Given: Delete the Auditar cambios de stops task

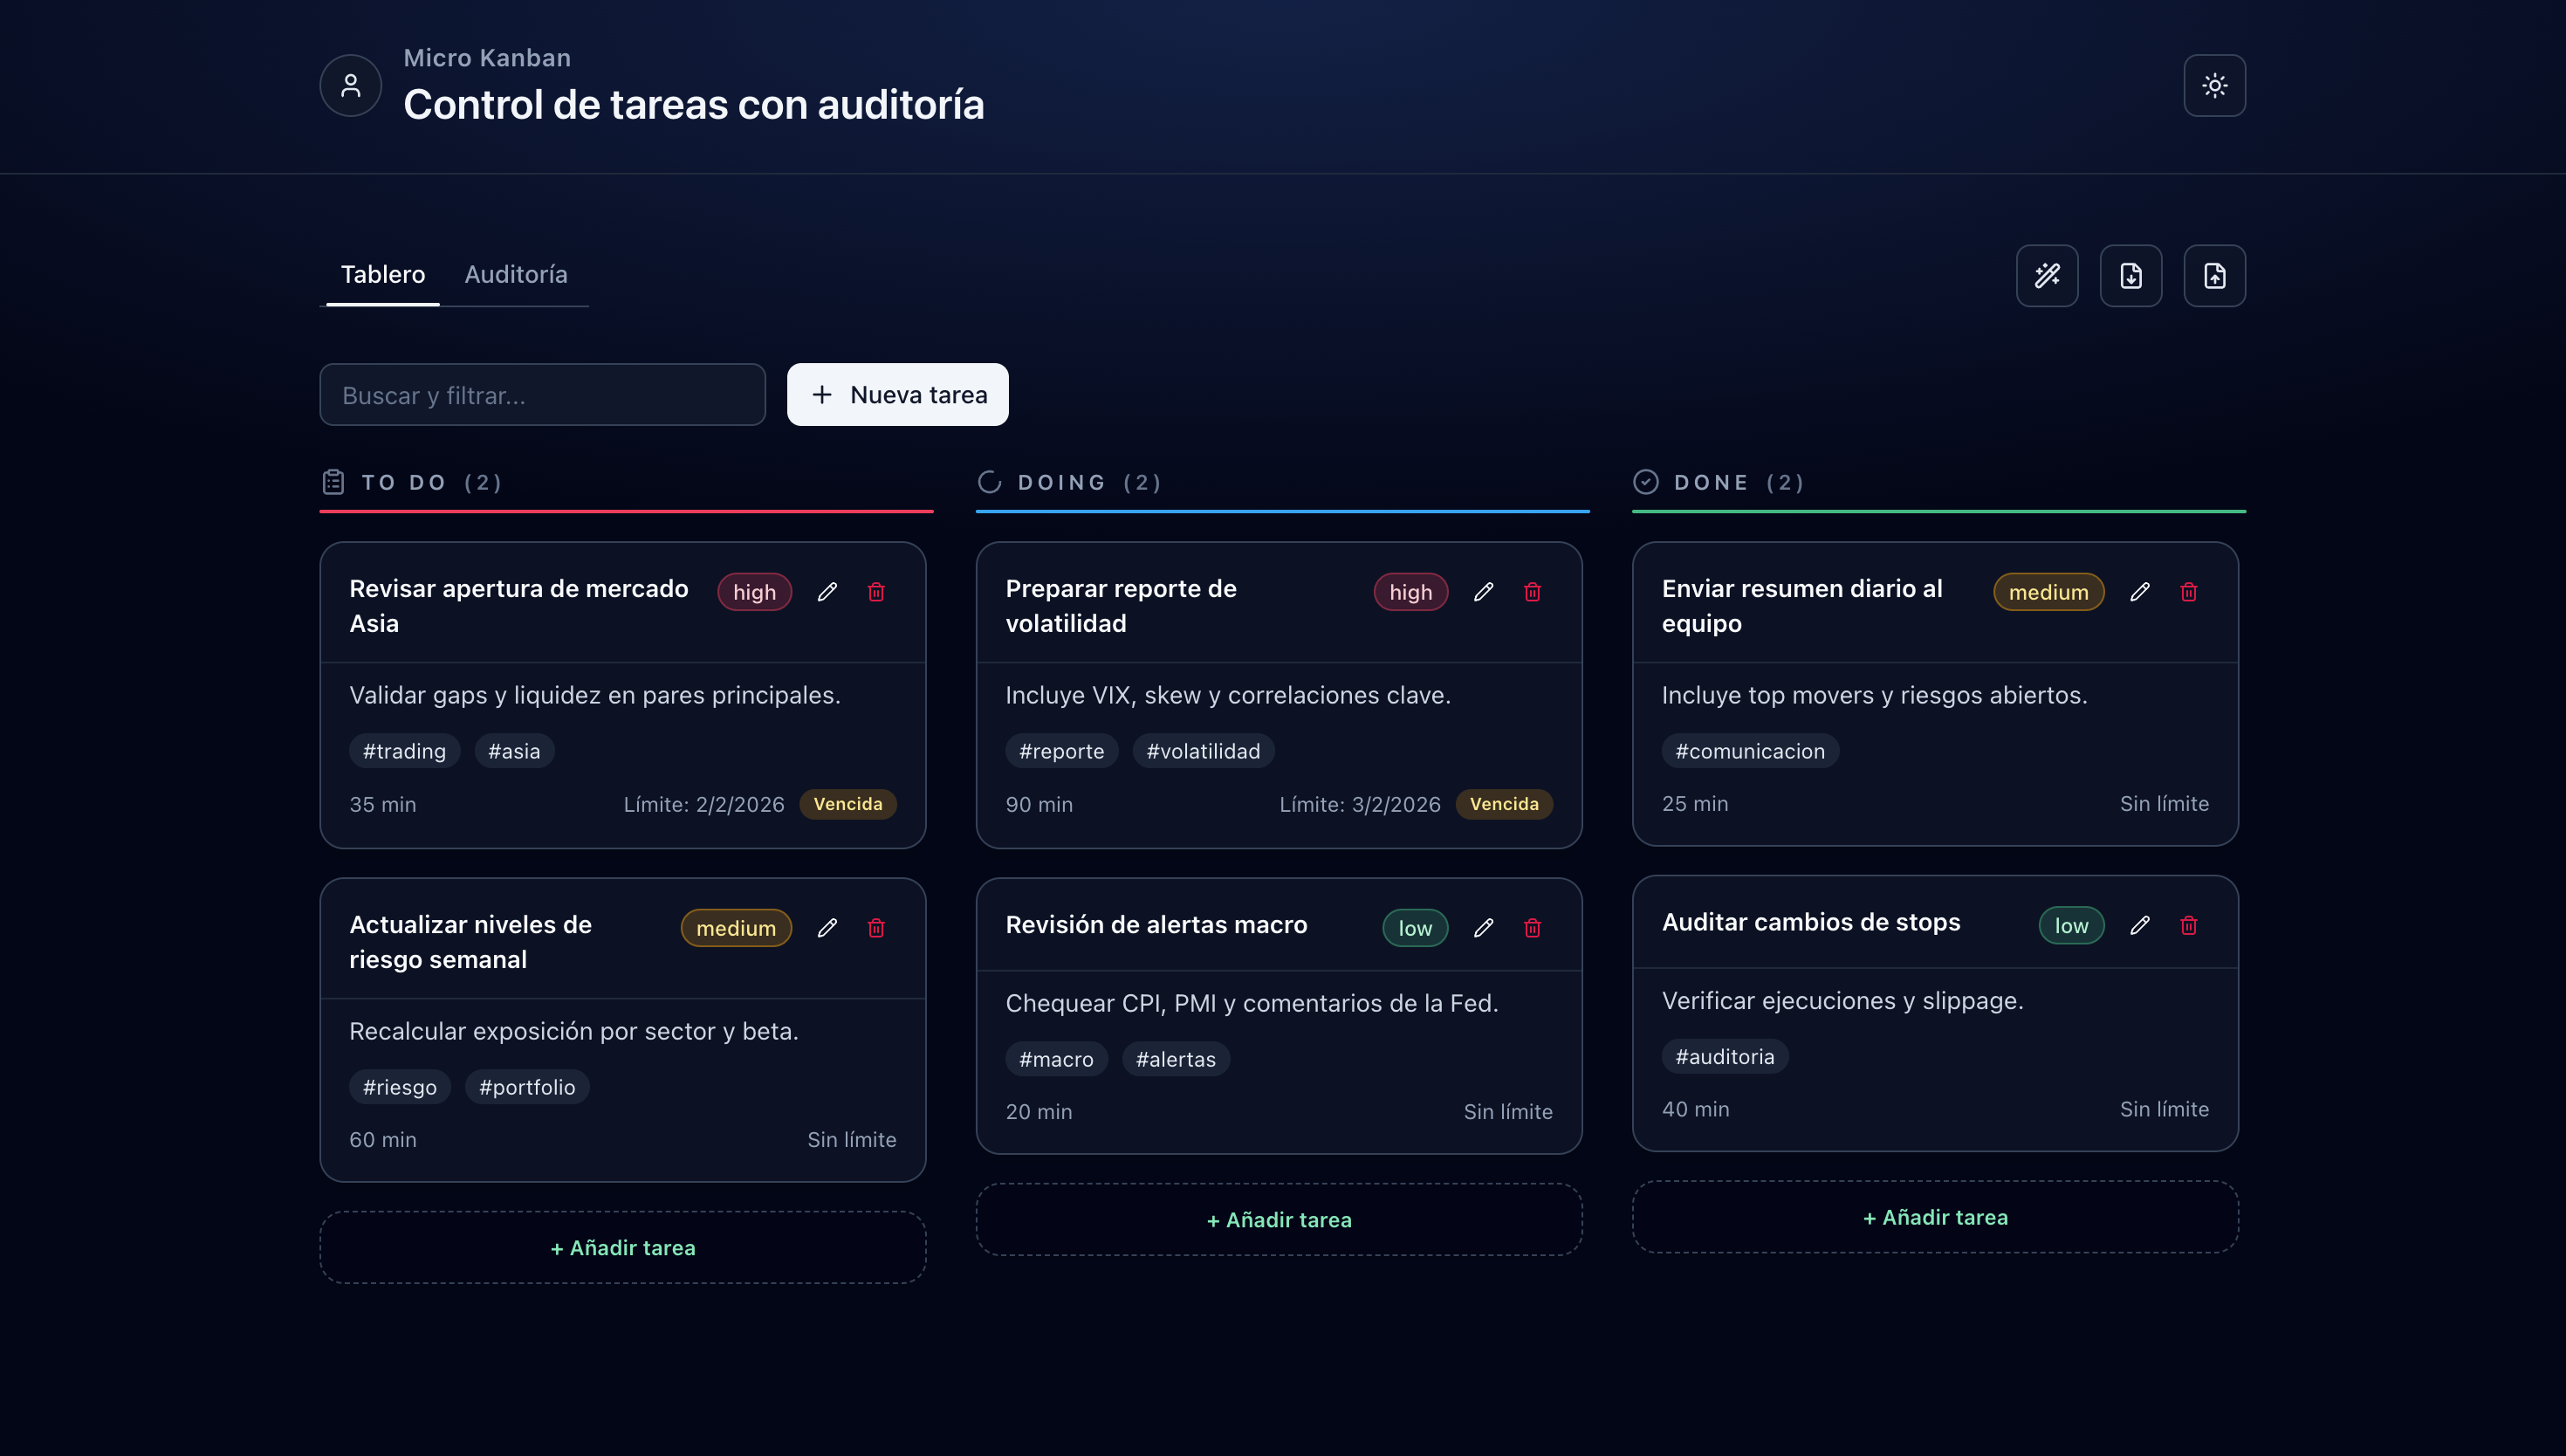Looking at the screenshot, I should pos(2188,926).
